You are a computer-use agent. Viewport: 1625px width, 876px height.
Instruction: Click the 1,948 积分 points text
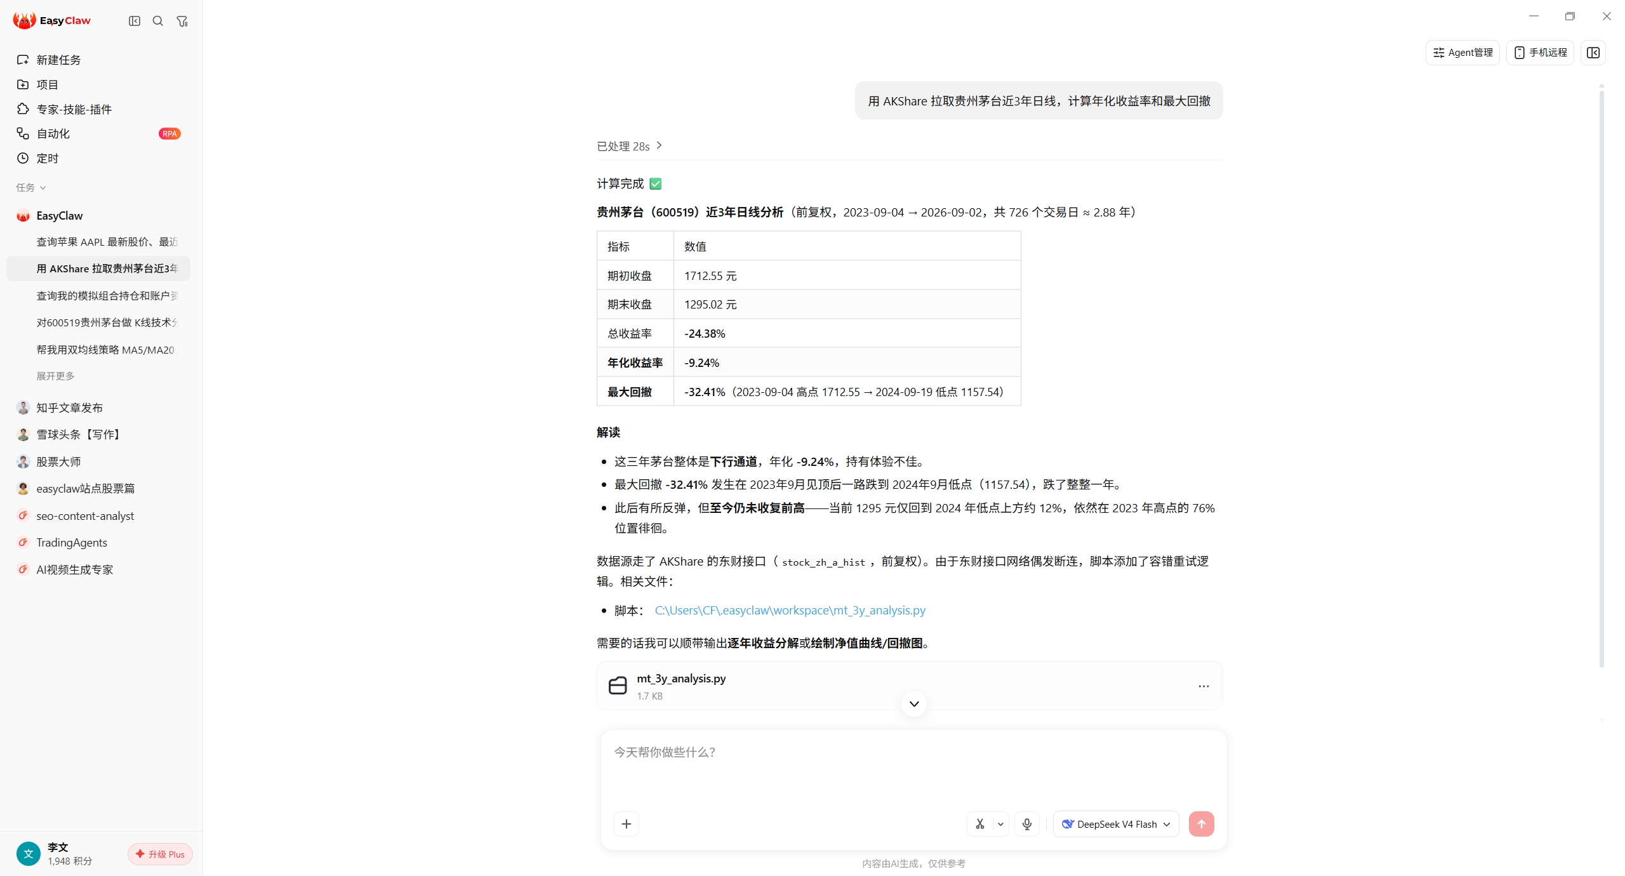tap(70, 861)
